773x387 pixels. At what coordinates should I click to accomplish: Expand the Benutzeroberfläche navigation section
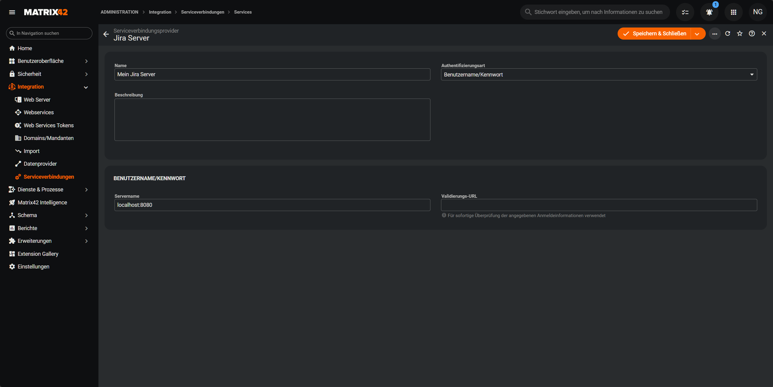[86, 61]
